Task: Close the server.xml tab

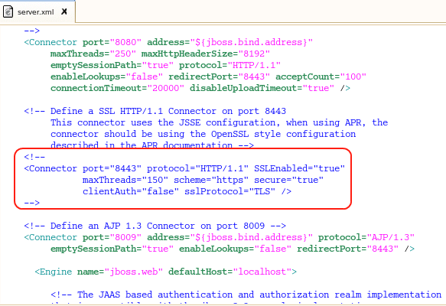Action: 64,11
